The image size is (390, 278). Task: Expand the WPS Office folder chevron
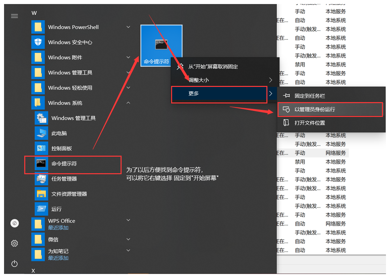[x=128, y=220]
